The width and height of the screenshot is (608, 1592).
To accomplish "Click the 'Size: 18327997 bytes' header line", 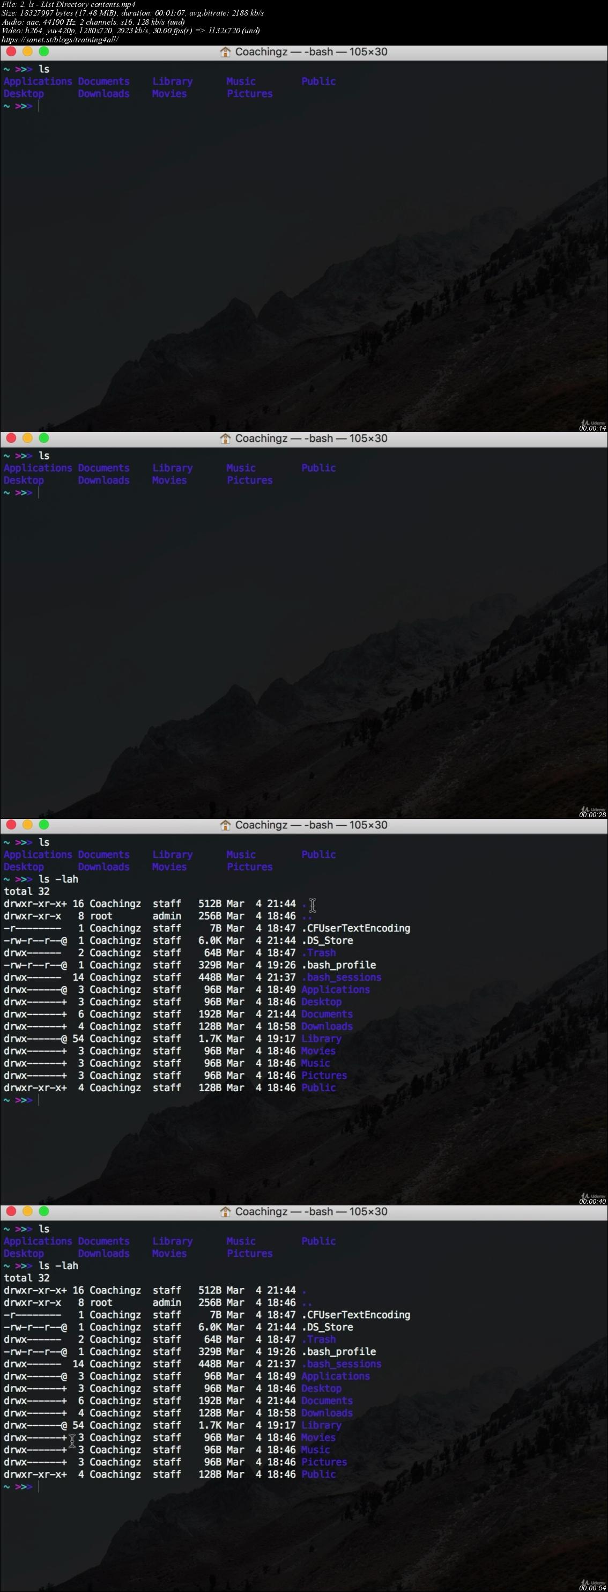I will click(132, 13).
